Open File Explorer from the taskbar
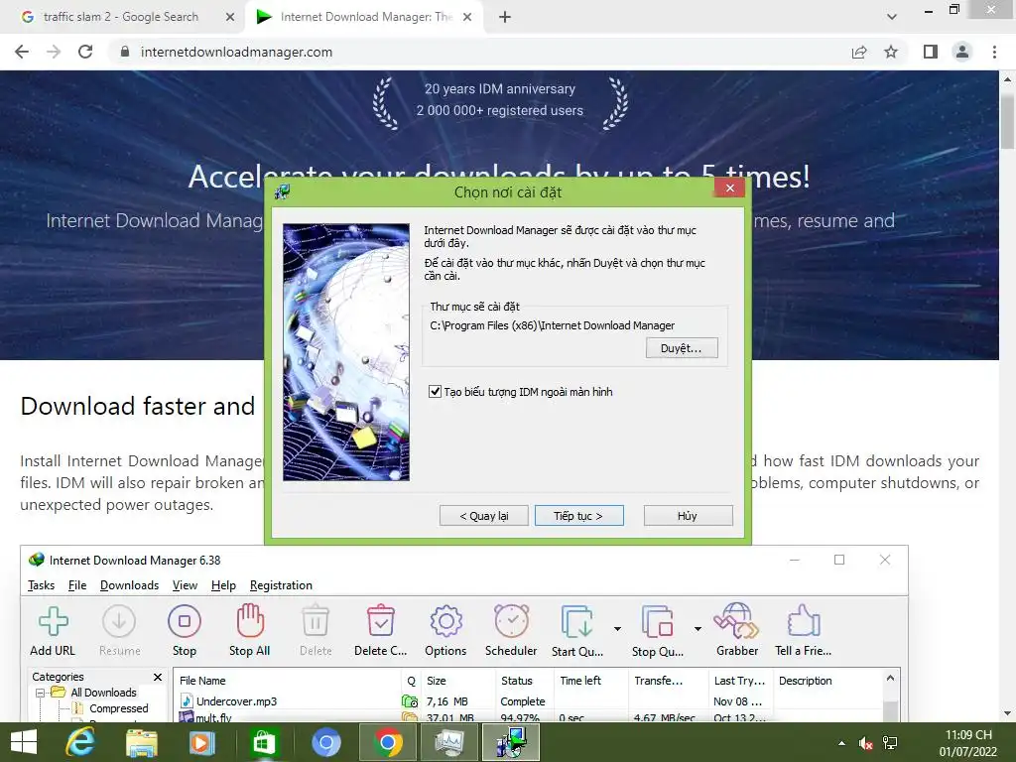The width and height of the screenshot is (1016, 762). (x=141, y=742)
